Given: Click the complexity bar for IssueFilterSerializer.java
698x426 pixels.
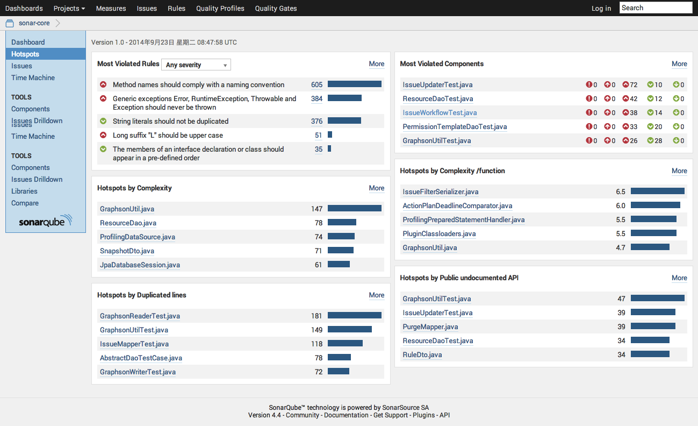Looking at the screenshot, I should [x=657, y=191].
